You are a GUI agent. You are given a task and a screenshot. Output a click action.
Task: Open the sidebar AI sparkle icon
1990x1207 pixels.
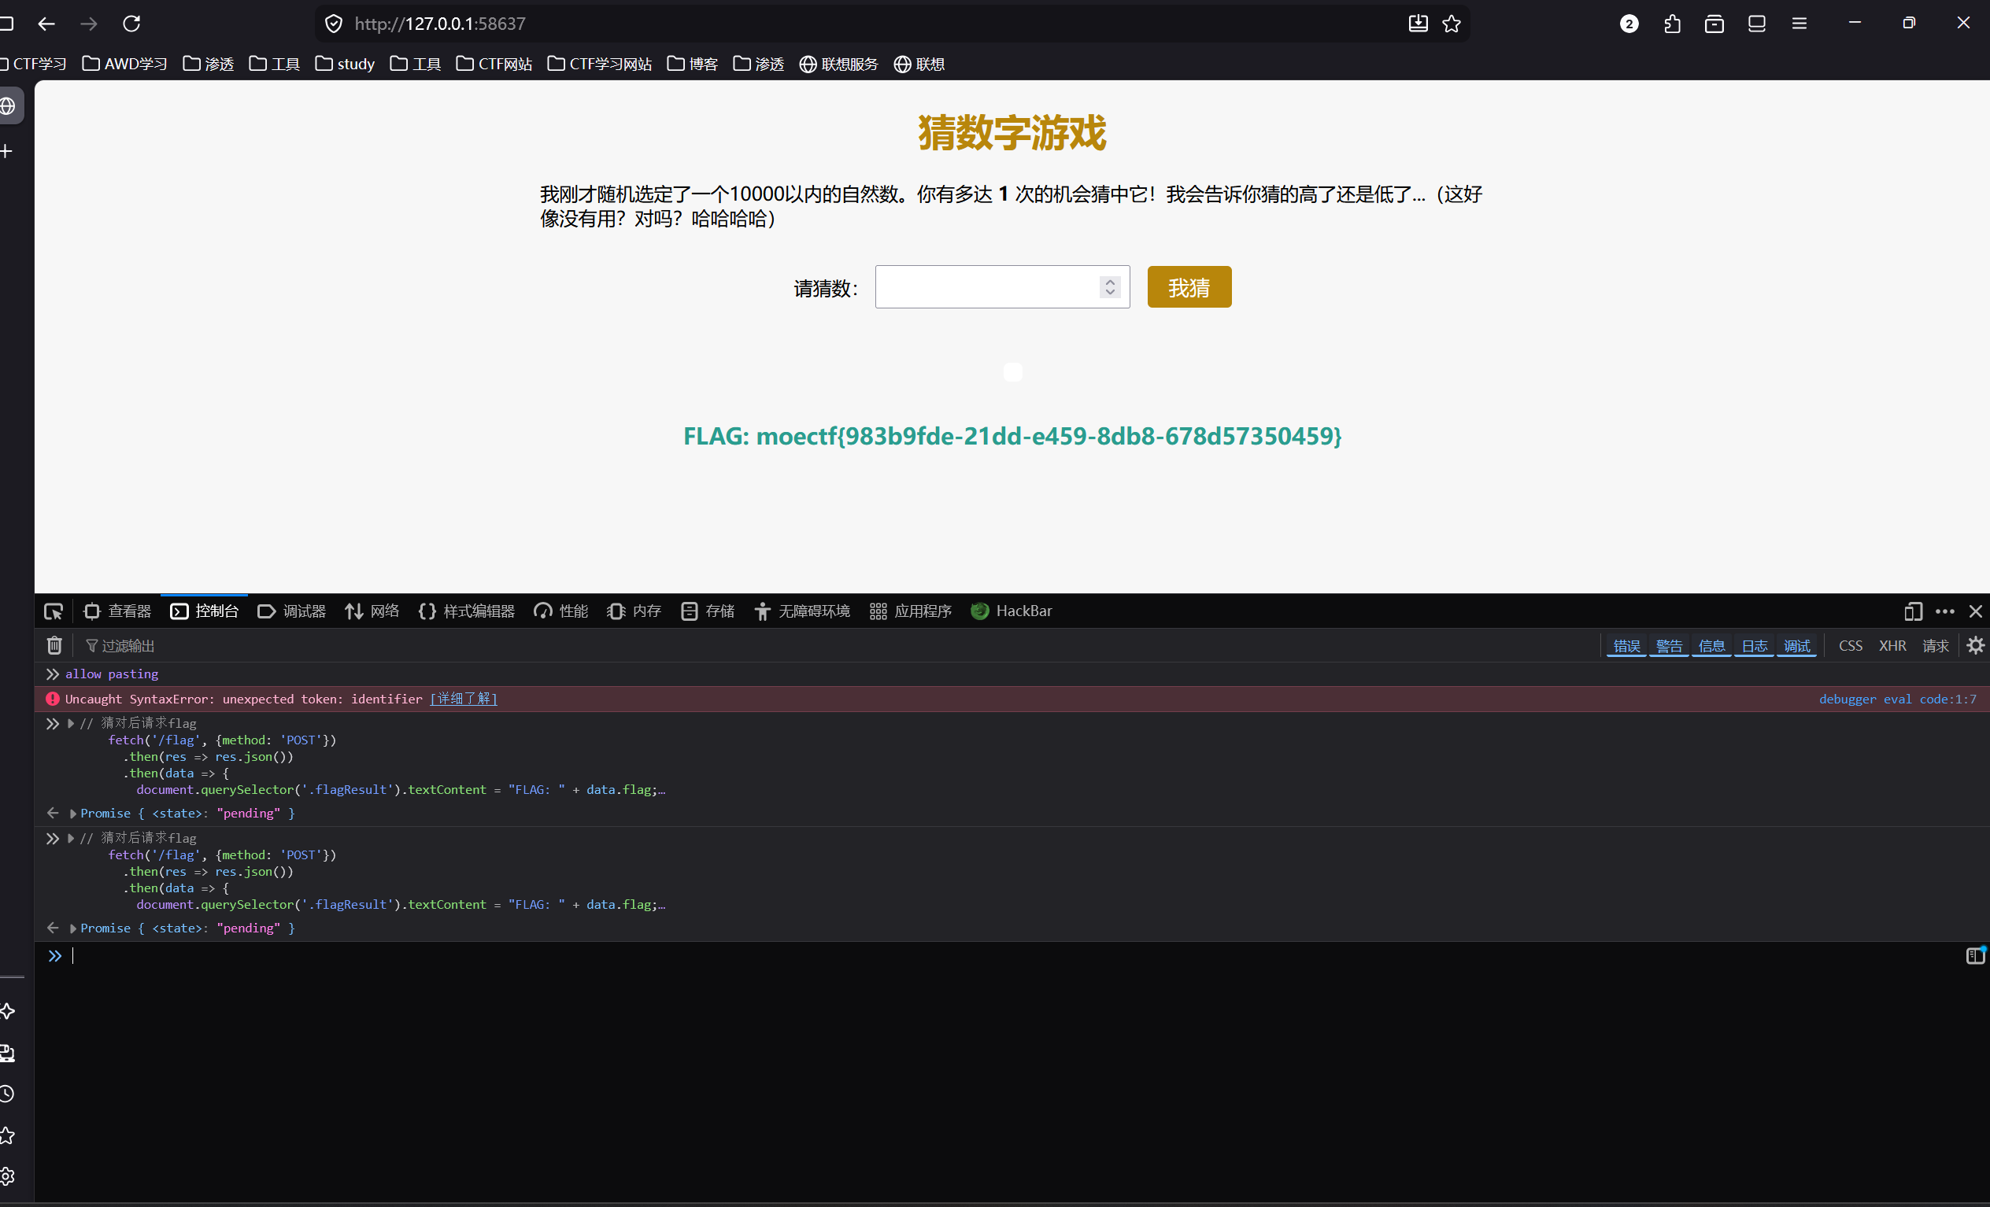pos(6,1011)
